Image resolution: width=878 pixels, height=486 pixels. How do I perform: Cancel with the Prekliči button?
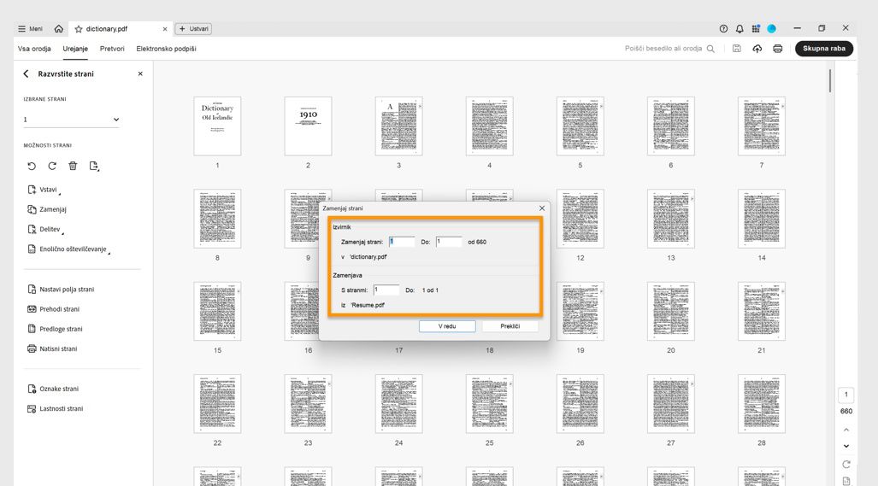coord(510,326)
